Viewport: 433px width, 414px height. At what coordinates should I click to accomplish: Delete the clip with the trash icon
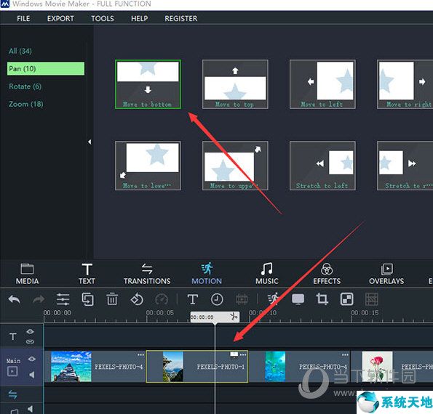coord(112,299)
